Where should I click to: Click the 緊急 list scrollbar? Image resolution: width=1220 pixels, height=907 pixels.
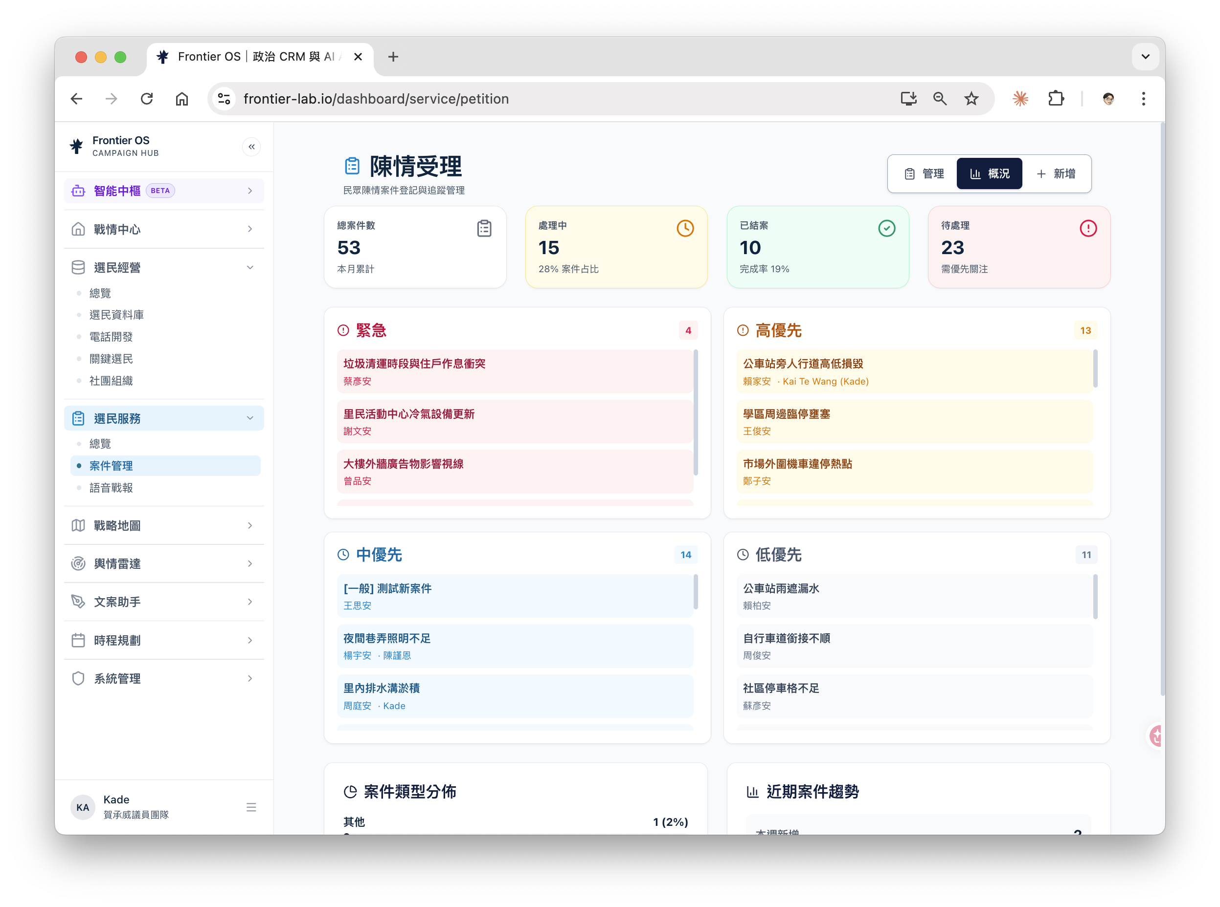(x=695, y=412)
